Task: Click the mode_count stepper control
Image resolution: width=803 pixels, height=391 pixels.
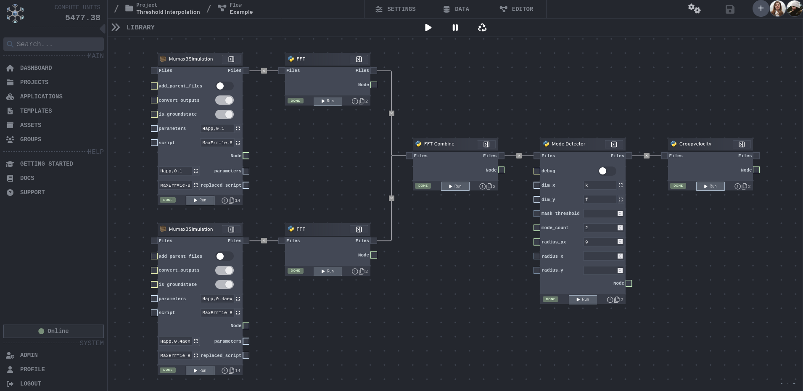Action: 620,228
